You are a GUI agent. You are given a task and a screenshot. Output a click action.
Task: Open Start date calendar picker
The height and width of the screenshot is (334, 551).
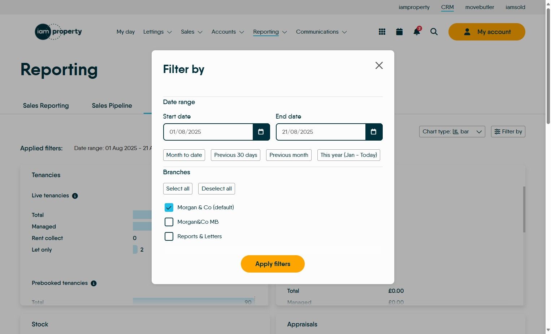(261, 132)
